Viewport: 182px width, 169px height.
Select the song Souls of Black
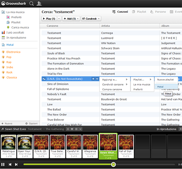56,54
